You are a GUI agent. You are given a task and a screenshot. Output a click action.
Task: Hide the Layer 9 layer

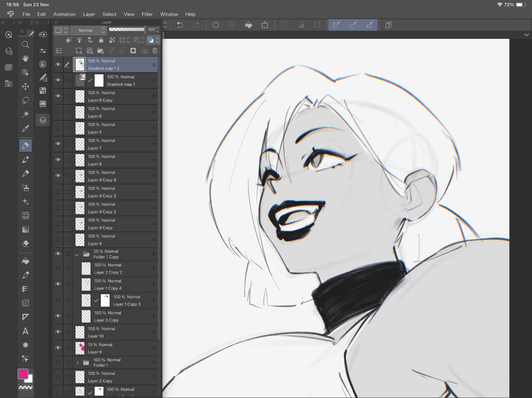coord(58,348)
